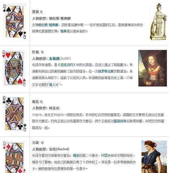
Task: Select the 梅花 Q heading text
Action: click(37, 102)
